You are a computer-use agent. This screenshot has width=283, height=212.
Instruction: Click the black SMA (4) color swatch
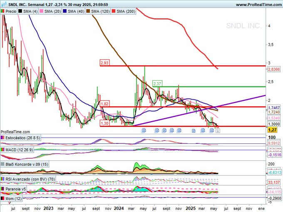point(20,11)
